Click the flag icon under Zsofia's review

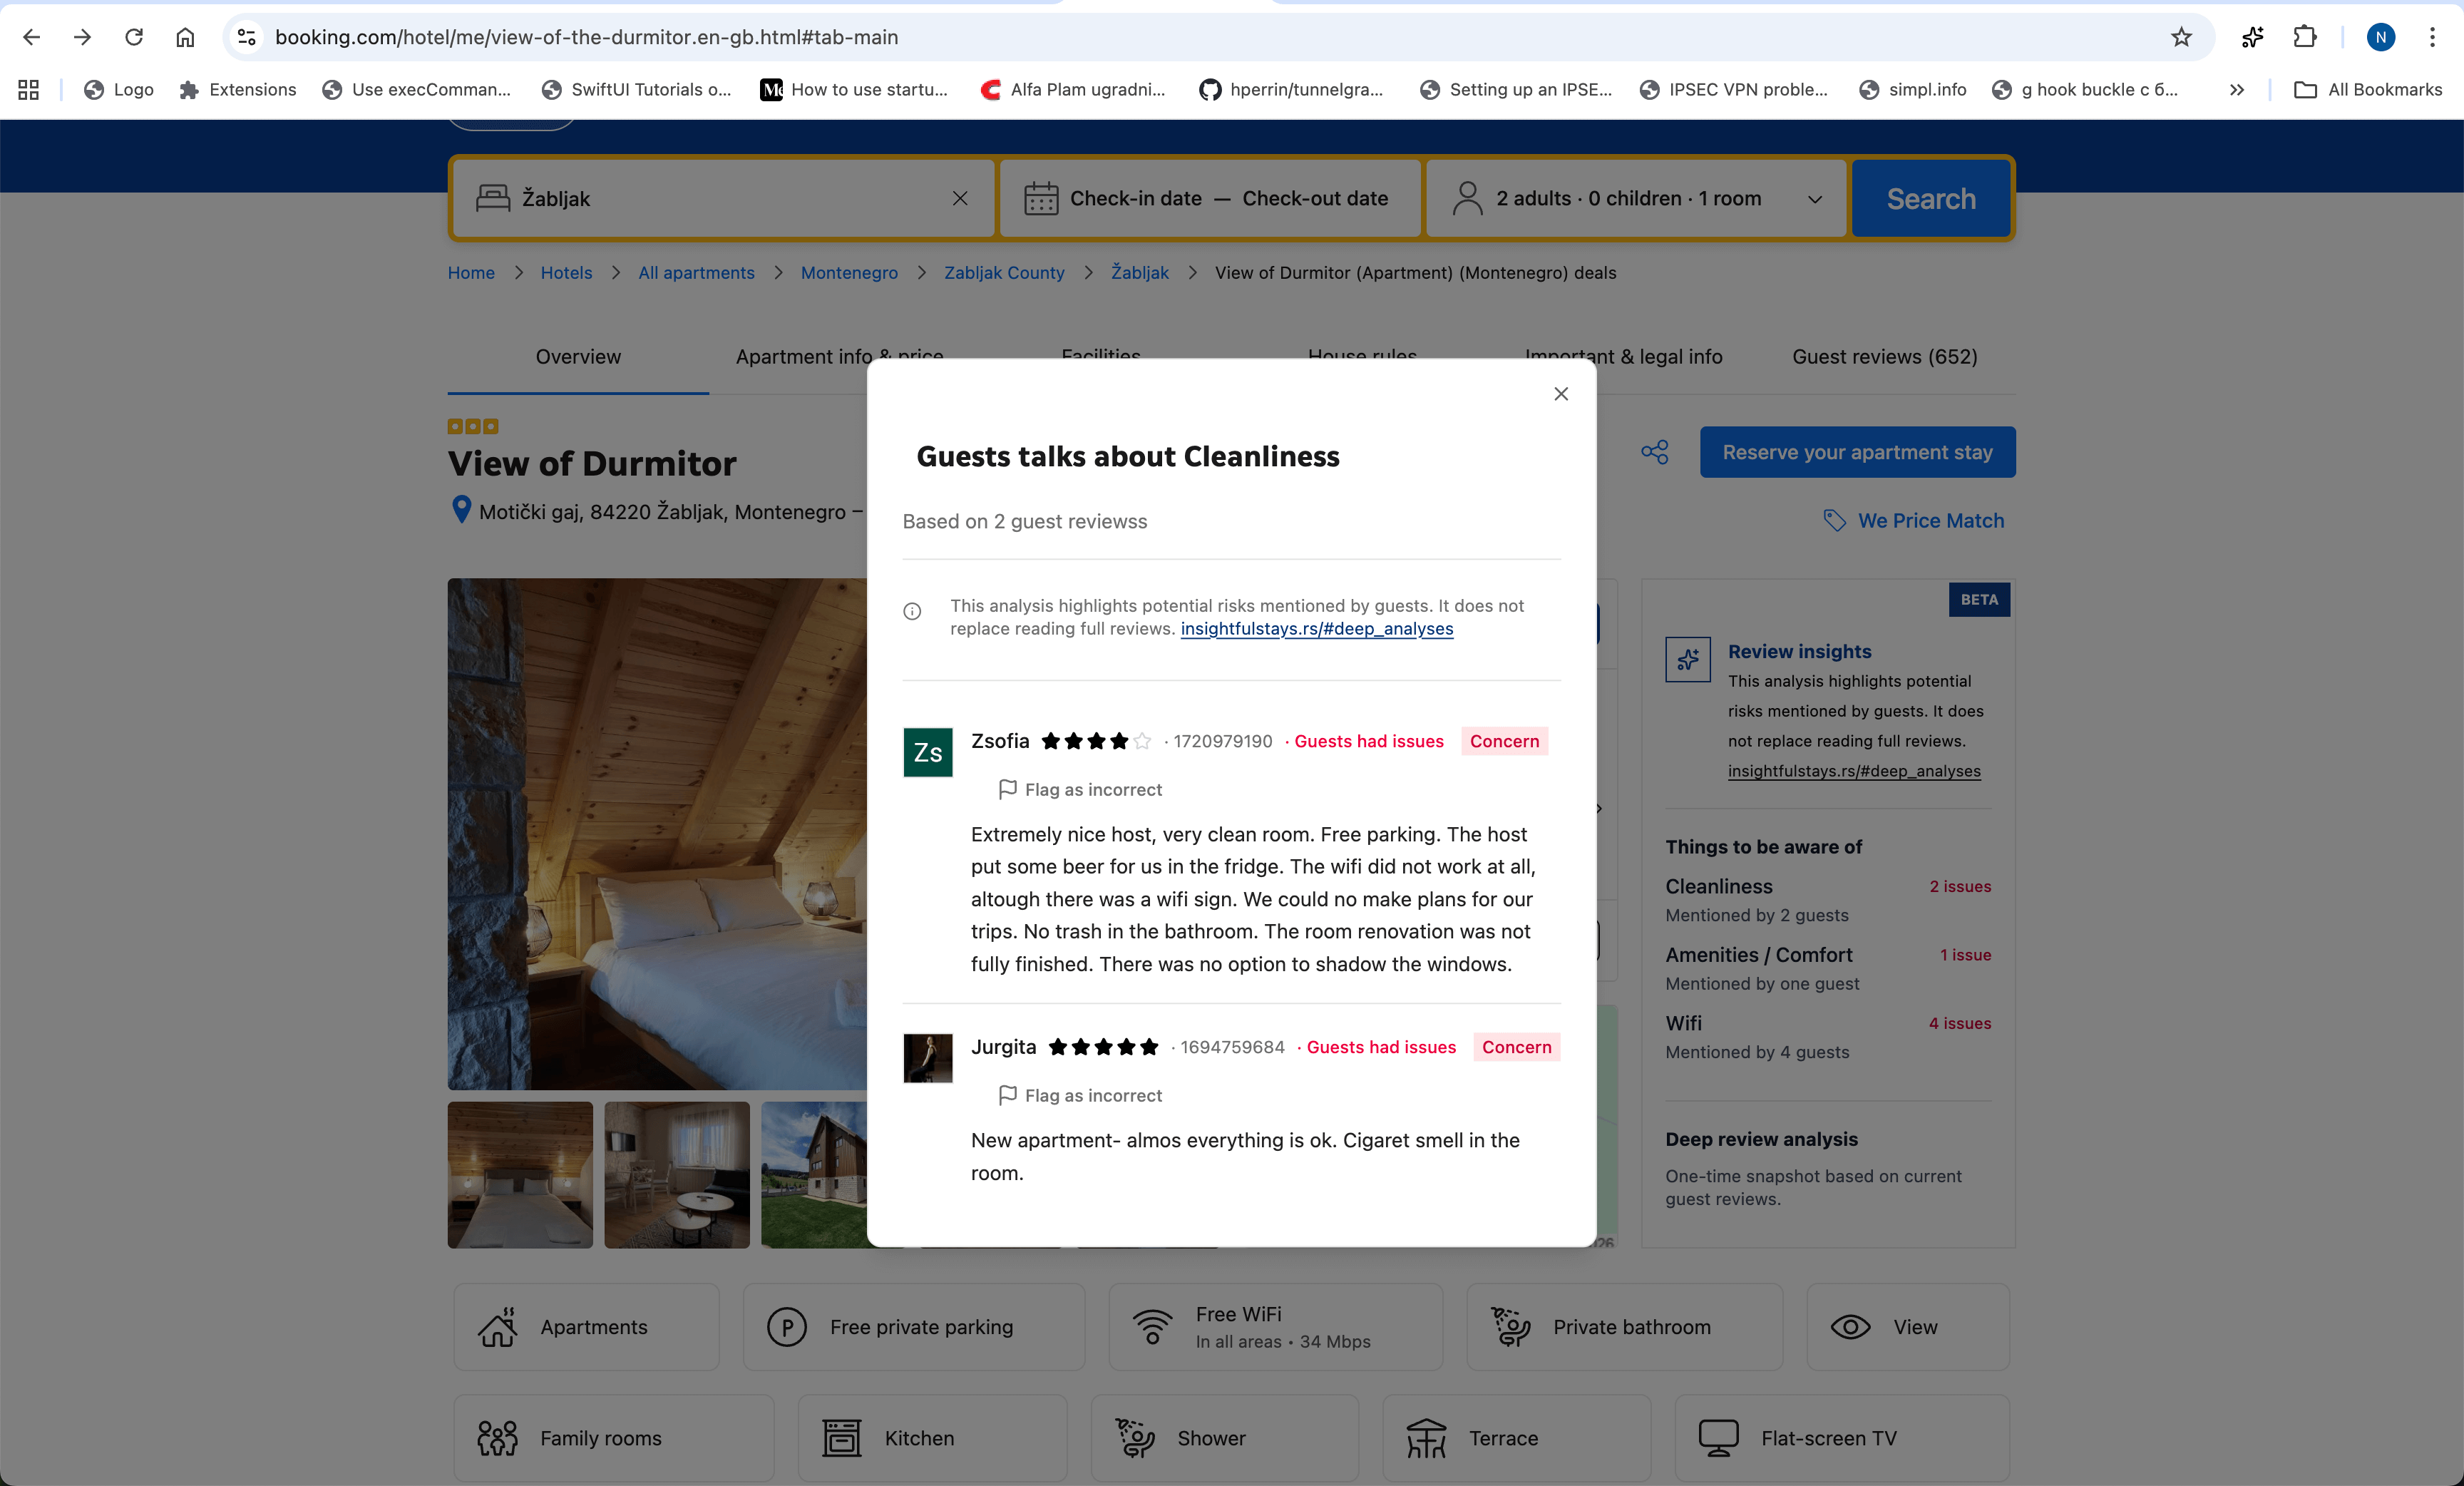pos(1007,789)
